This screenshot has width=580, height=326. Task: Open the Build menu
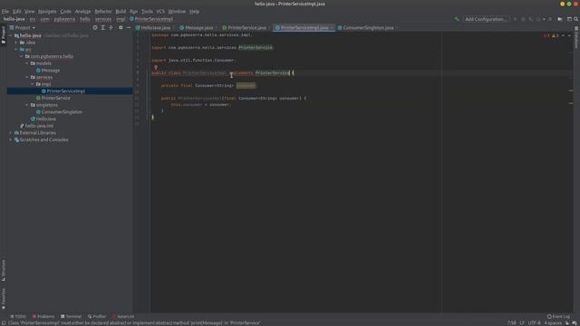click(x=121, y=12)
